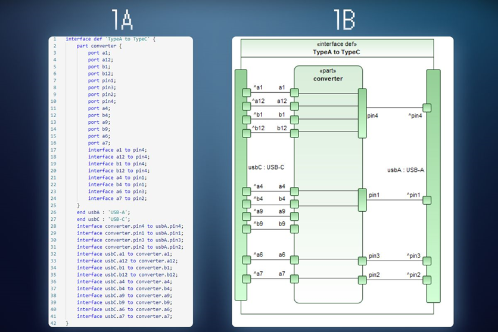The width and height of the screenshot is (498, 332).
Task: Click the 'TypeA to TypeC' diagram header
Action: click(x=337, y=52)
